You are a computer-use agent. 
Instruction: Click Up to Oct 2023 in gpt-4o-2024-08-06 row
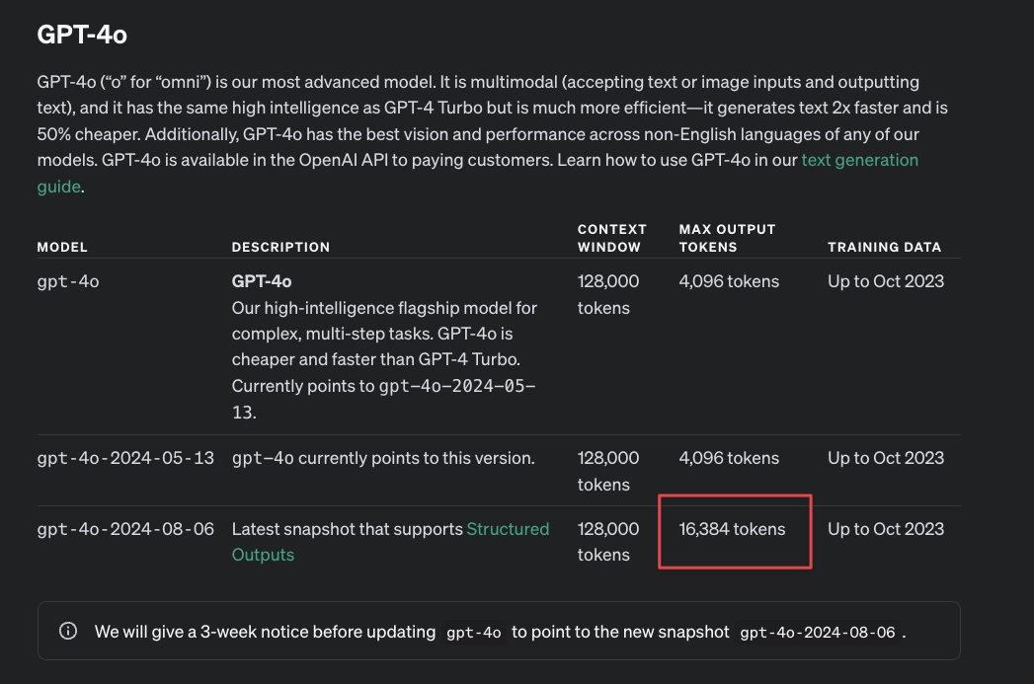(886, 529)
